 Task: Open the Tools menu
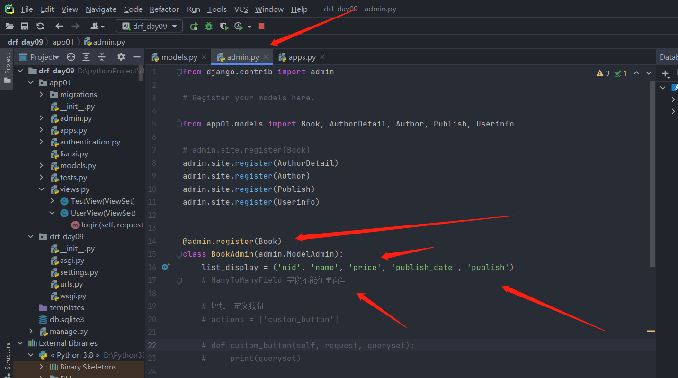217,9
